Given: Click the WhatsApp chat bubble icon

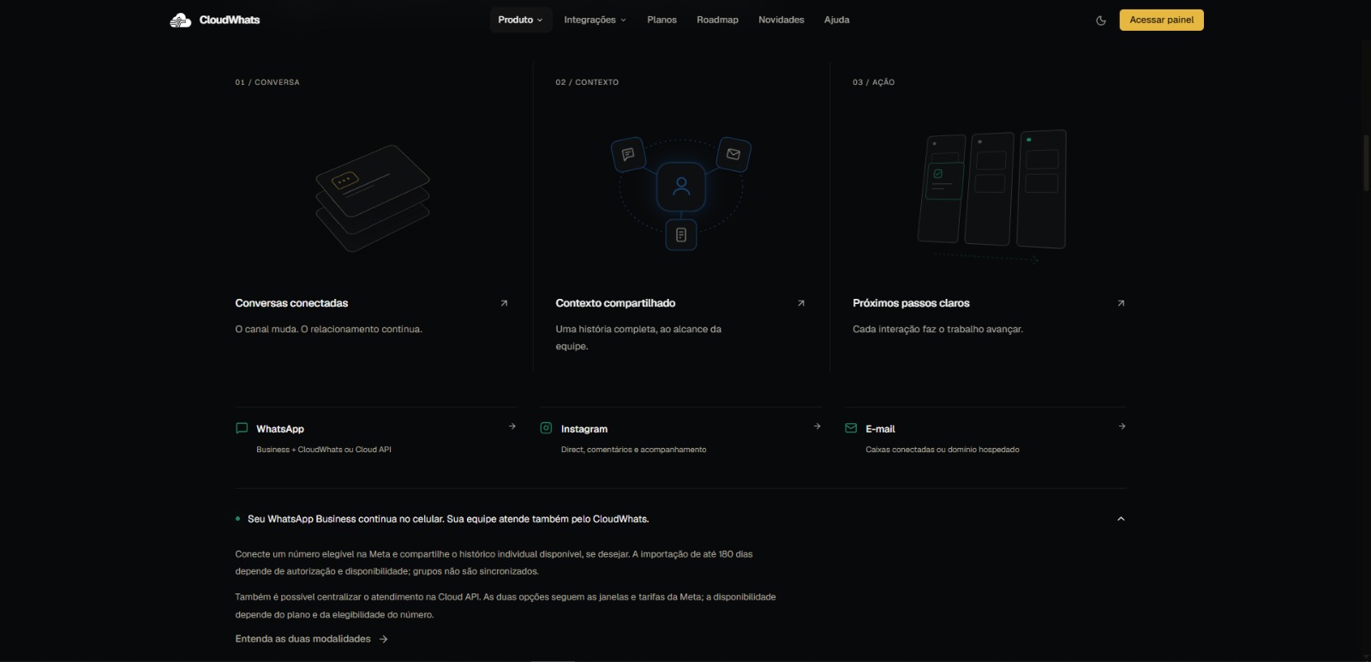Looking at the screenshot, I should click(242, 428).
